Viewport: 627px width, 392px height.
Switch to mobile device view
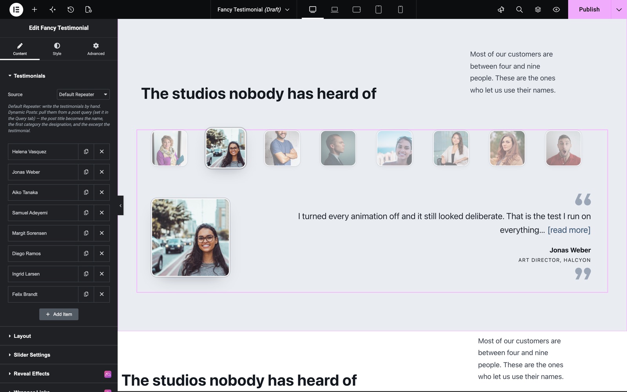(x=400, y=9)
